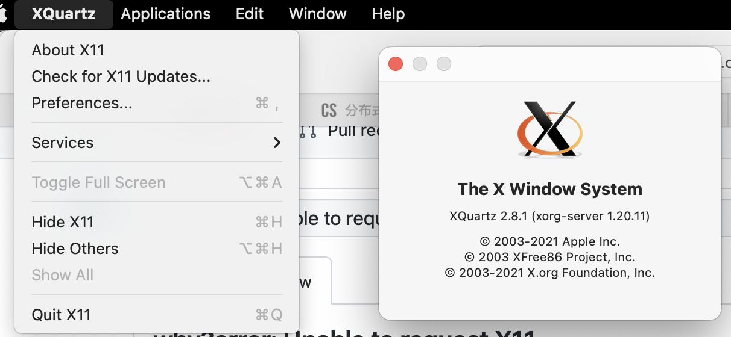Viewport: 731px width, 337px height.
Task: Select Check for X11 Updates...
Action: pos(157,76)
